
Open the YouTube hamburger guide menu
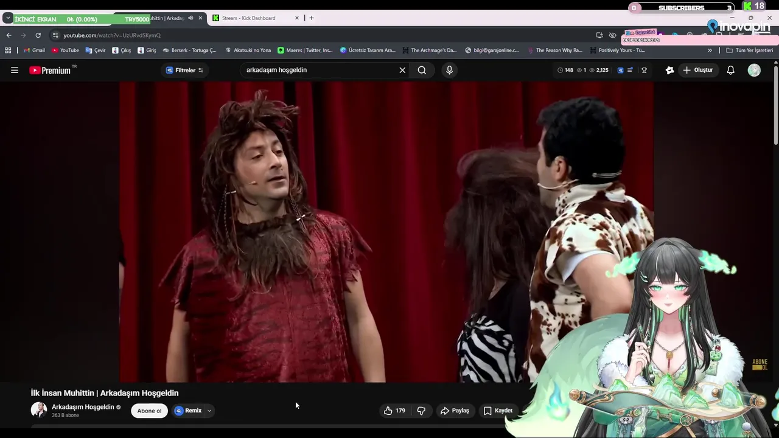pos(15,70)
